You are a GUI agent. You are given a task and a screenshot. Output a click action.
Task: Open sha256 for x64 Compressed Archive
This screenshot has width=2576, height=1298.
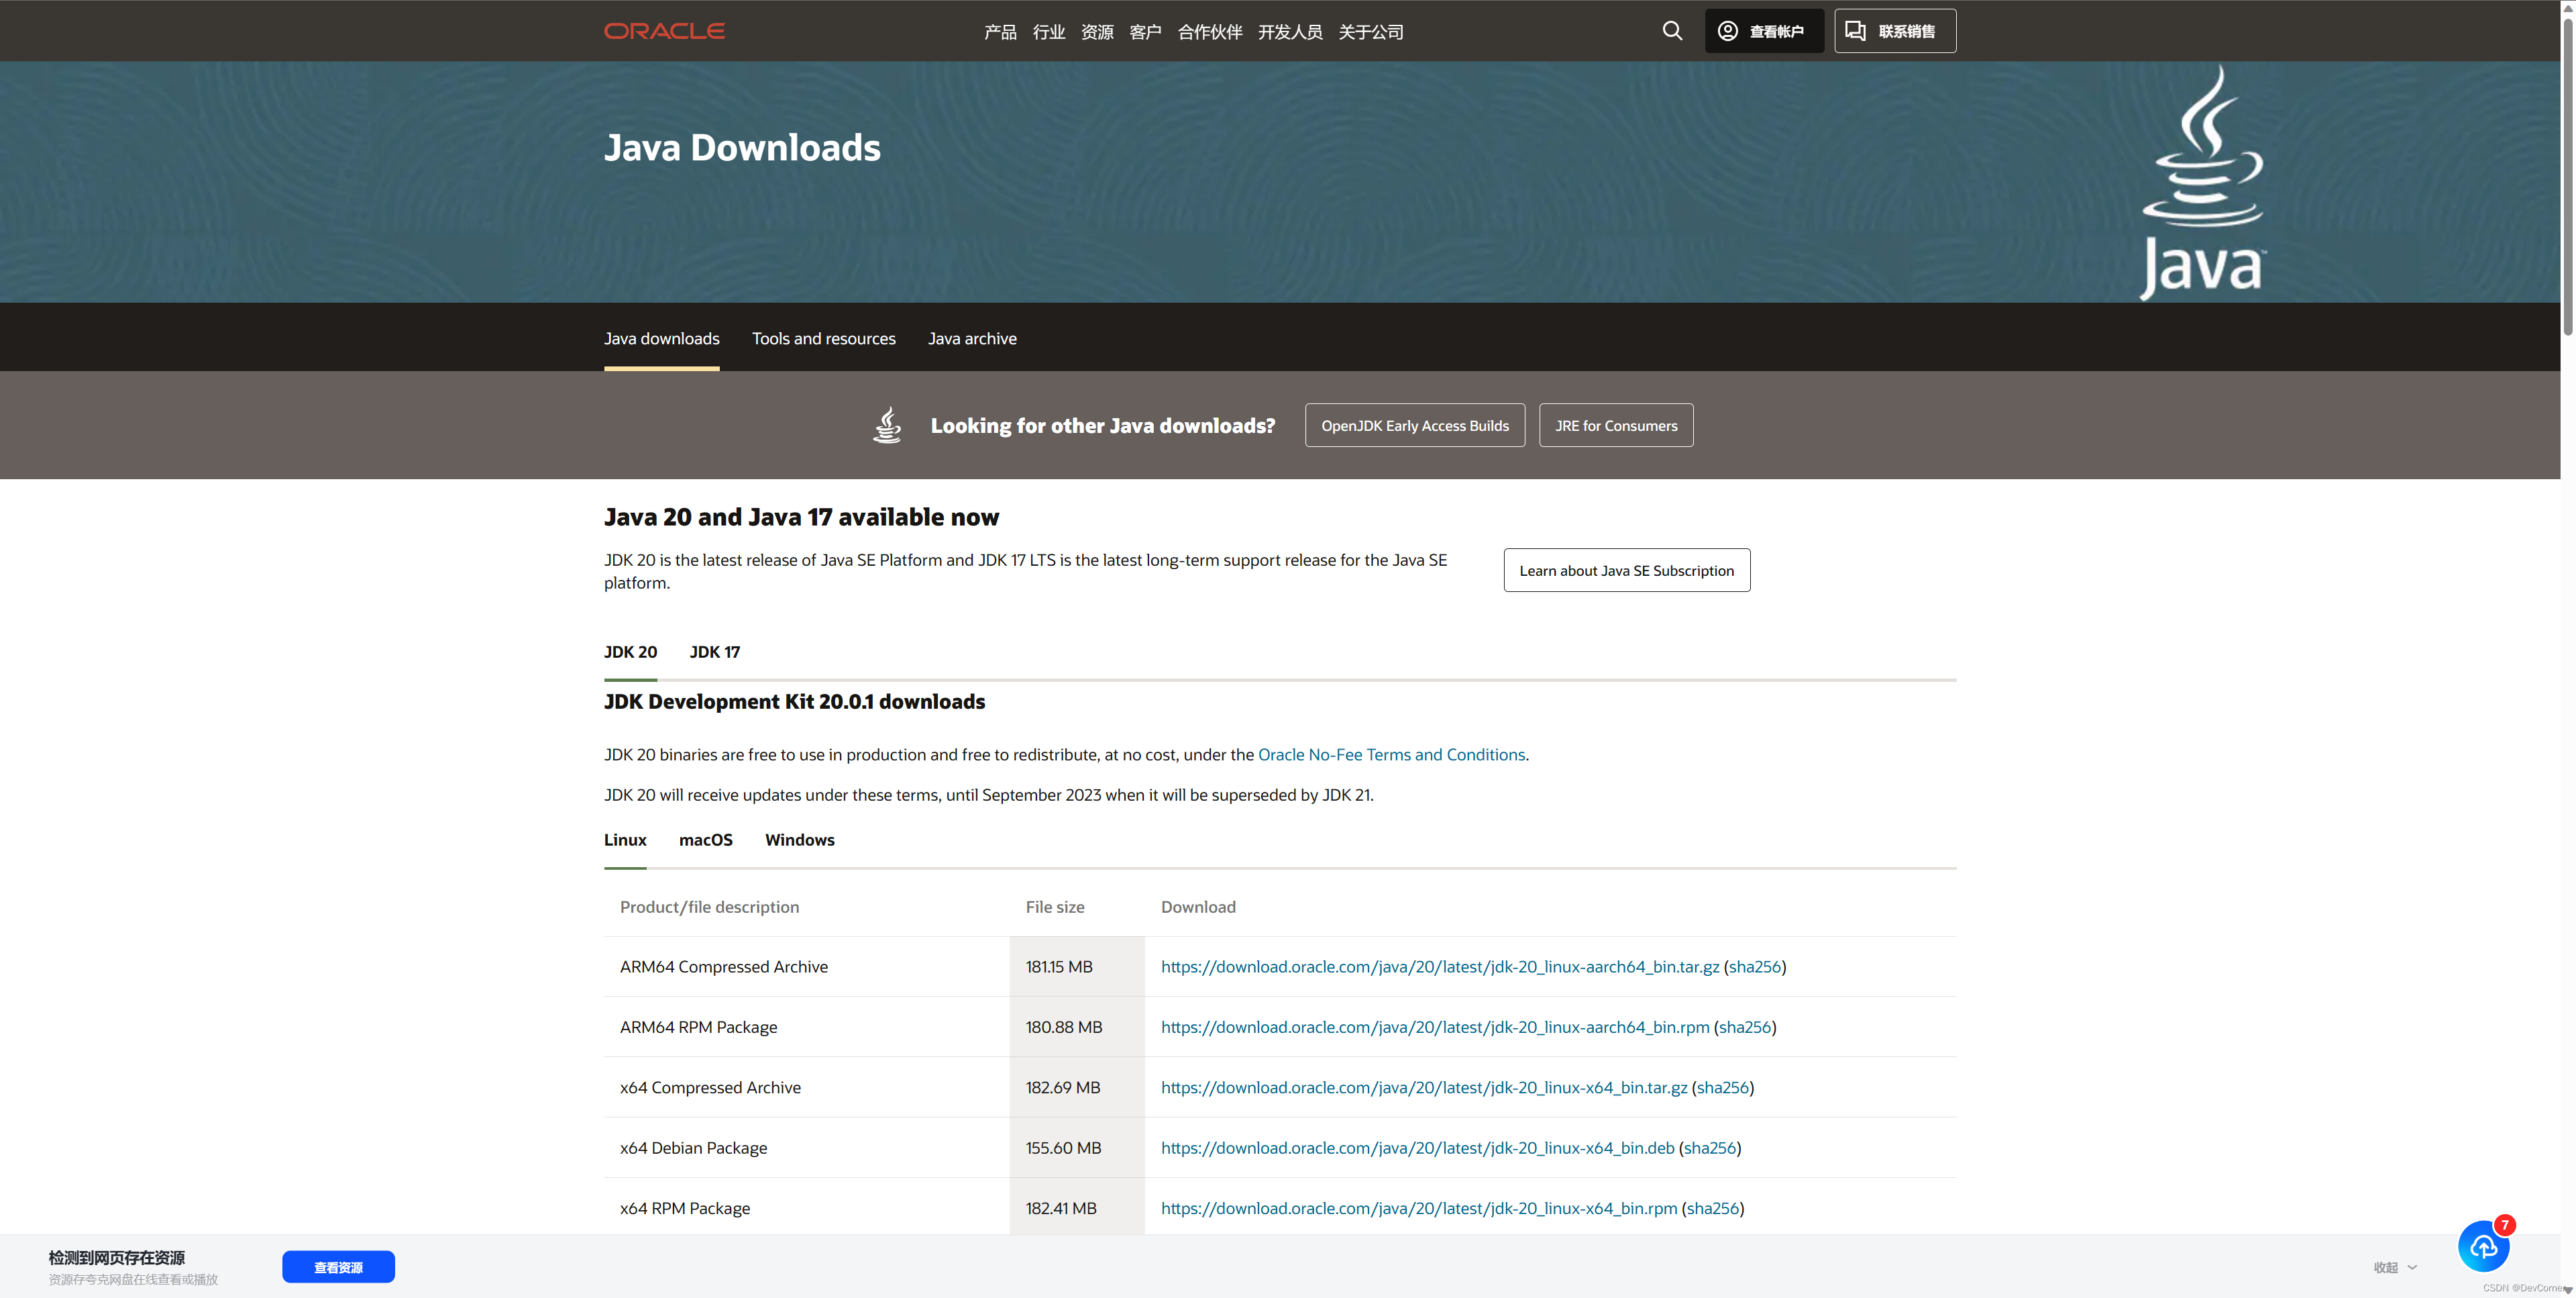pyautogui.click(x=1723, y=1088)
